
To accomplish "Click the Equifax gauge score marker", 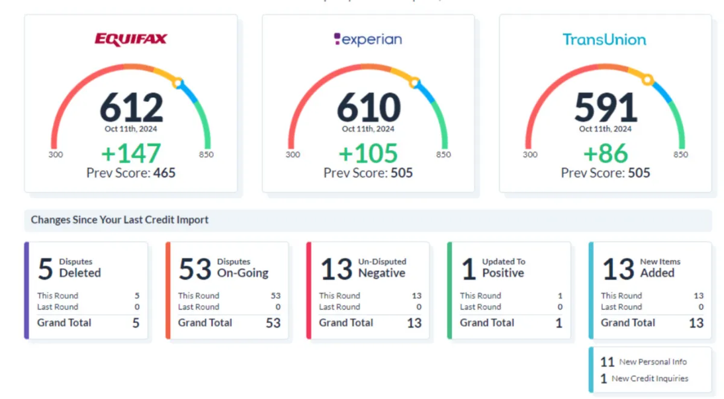I will [x=178, y=83].
